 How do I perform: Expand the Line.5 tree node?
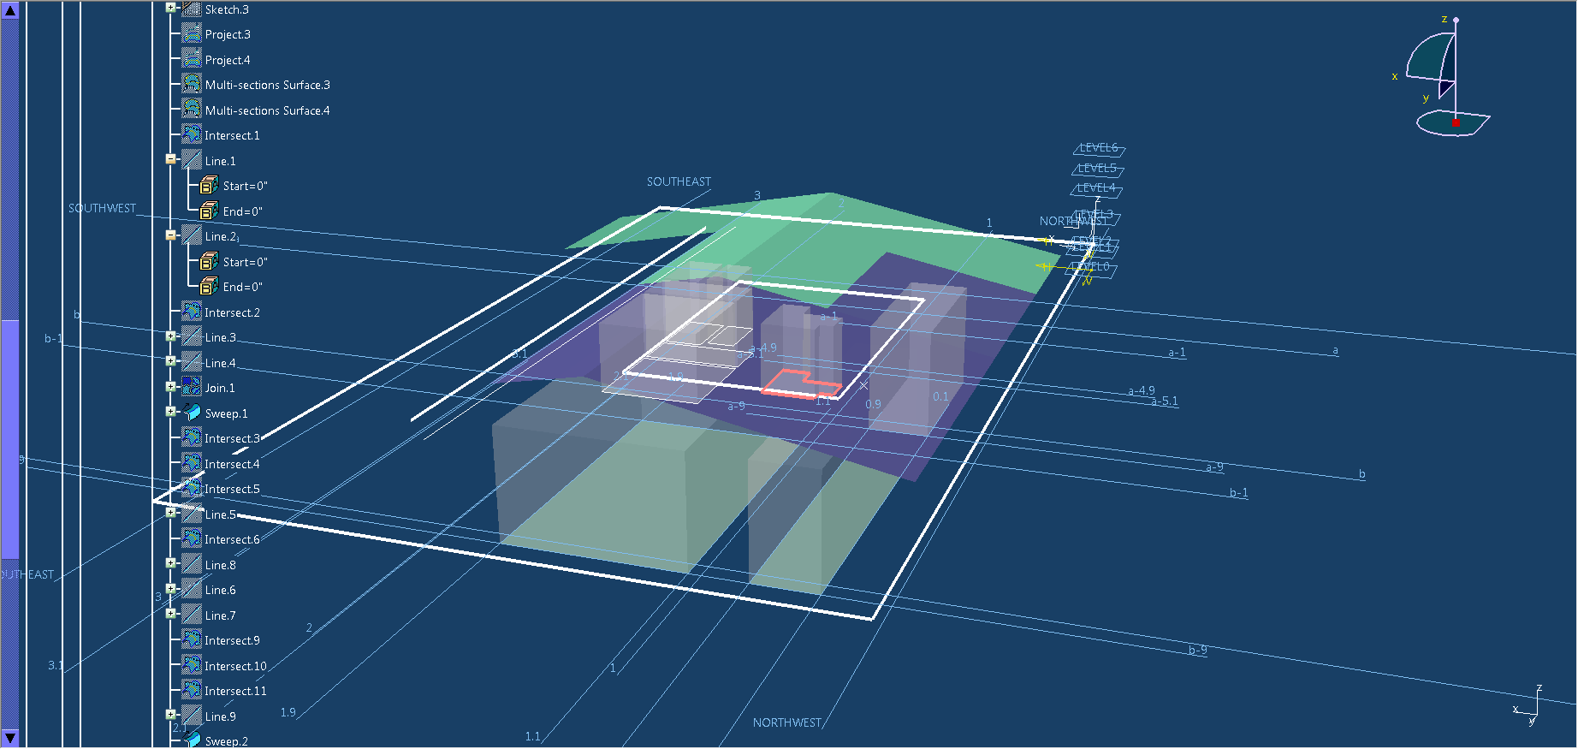click(170, 513)
